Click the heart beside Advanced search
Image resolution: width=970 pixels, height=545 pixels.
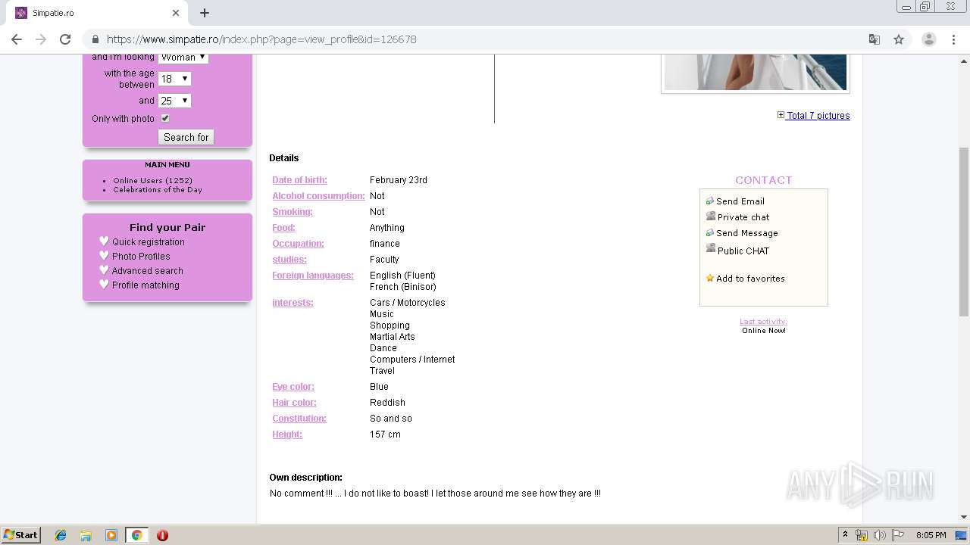(104, 270)
